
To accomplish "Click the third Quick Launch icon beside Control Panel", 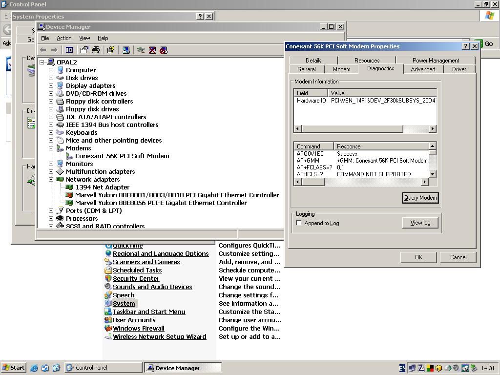I will [57, 368].
